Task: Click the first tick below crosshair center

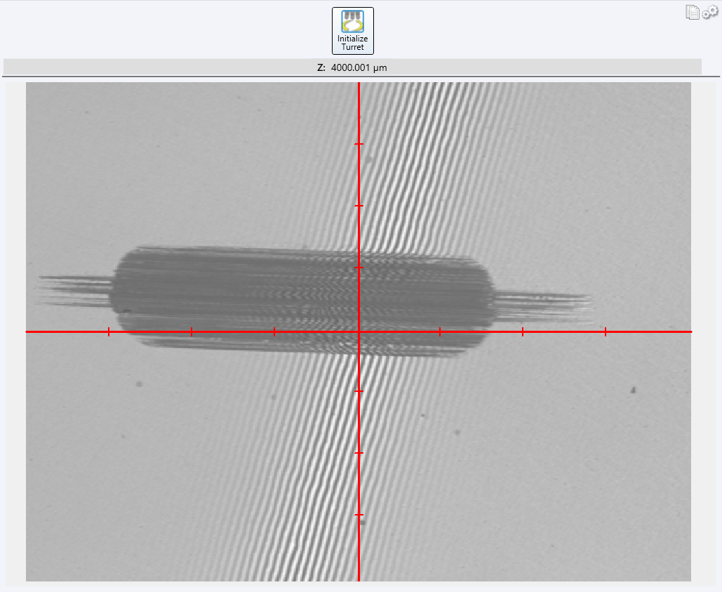Action: pos(359,391)
